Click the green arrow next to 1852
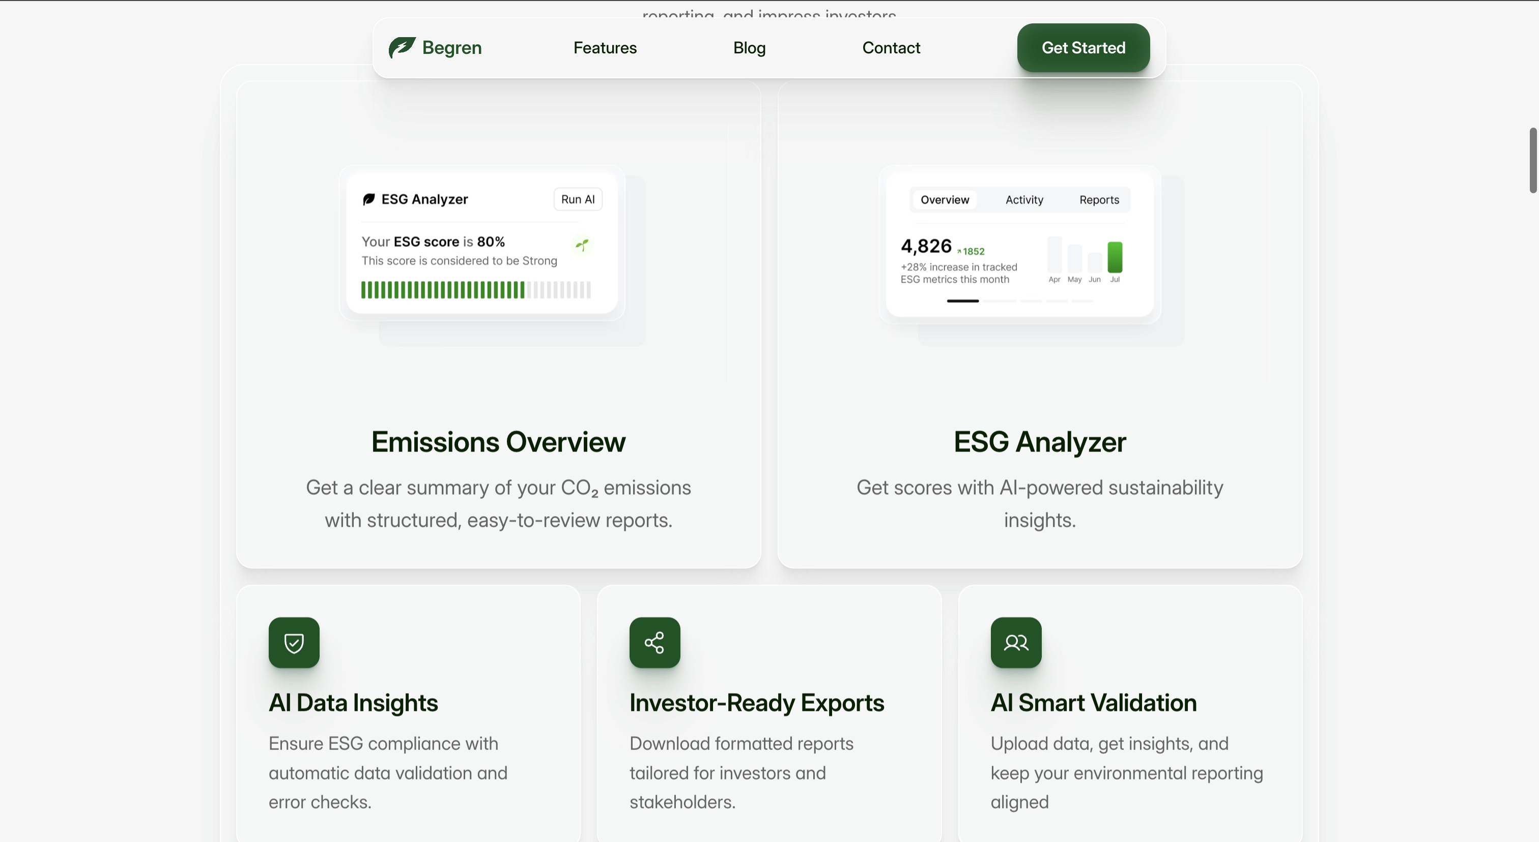Screen dimensions: 1539x842 [959, 252]
